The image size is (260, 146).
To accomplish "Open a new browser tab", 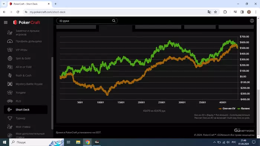I will [56, 4].
